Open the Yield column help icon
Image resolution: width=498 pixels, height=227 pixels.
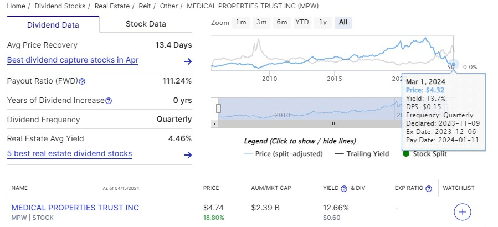pos(344,189)
